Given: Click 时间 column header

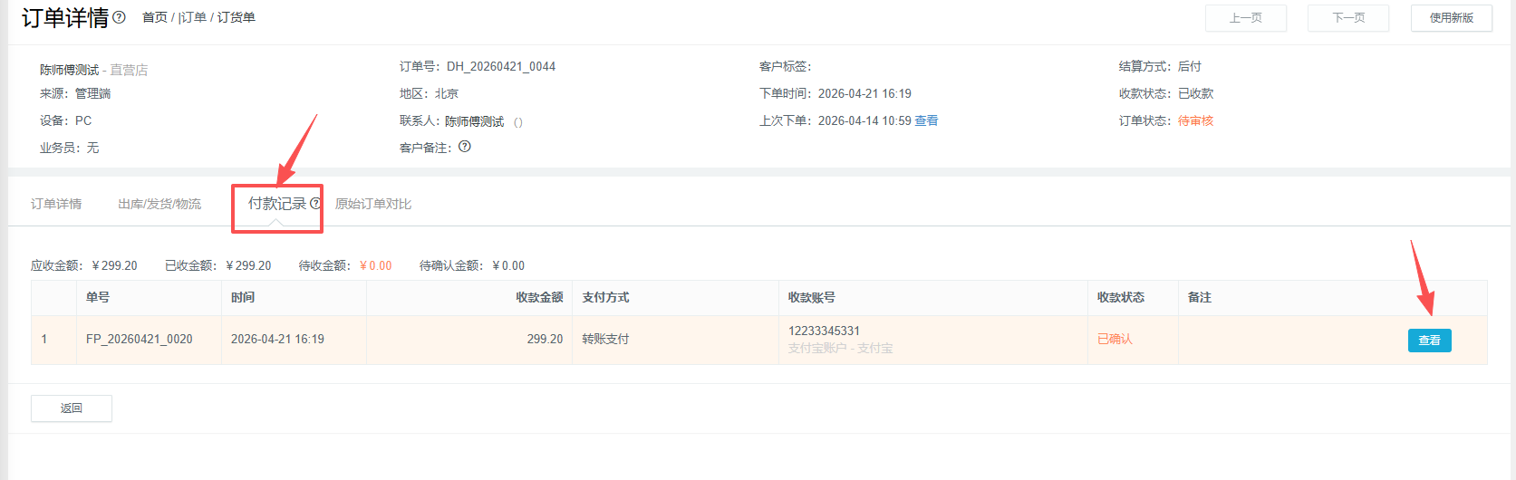Looking at the screenshot, I should 243,297.
